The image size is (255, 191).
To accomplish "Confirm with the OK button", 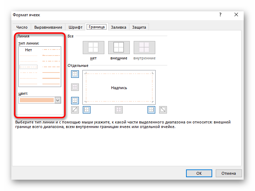I will [199, 173].
